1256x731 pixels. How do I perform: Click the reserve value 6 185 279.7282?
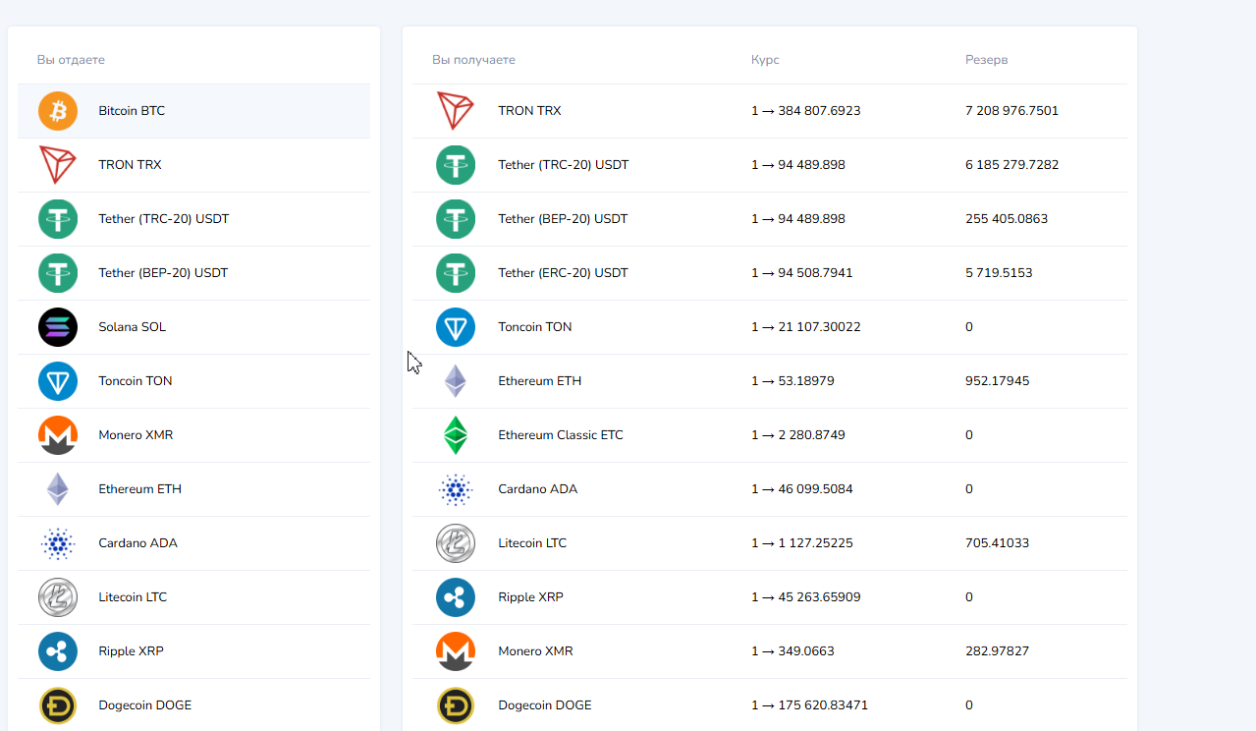1012,165
